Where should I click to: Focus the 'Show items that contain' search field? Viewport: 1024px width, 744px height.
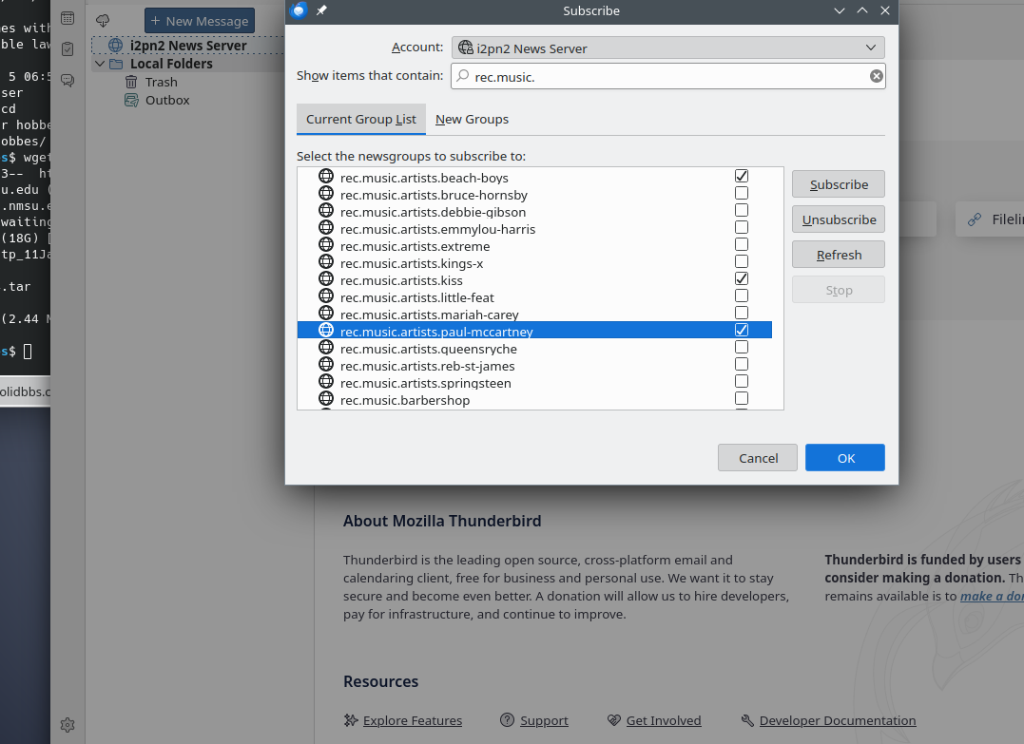pos(668,76)
